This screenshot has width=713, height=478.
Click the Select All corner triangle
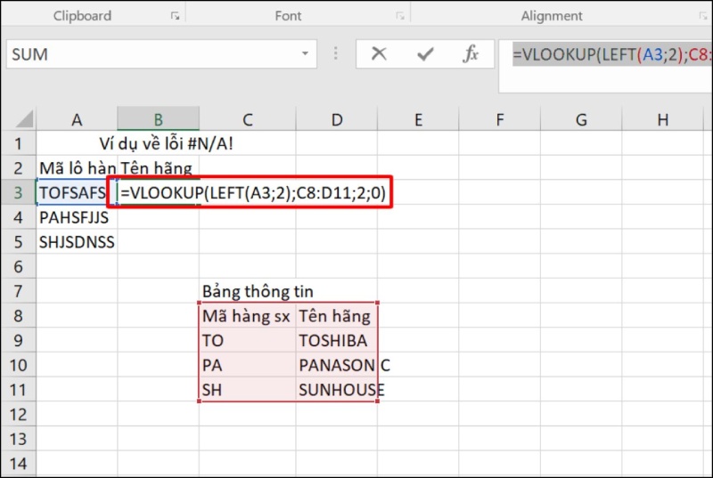click(25, 119)
